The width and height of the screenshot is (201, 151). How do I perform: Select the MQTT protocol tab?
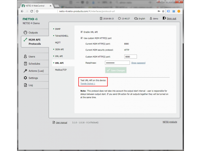58,43
